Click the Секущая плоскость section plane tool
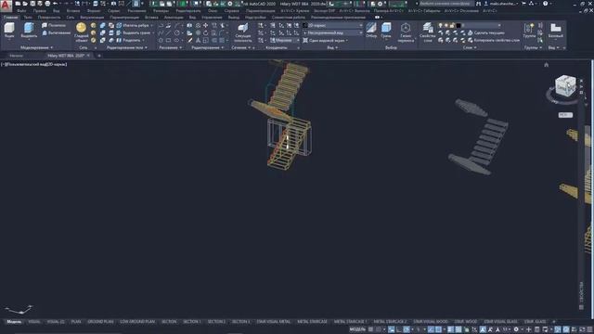Screen dimensions: 594x334 pyautogui.click(x=243, y=32)
